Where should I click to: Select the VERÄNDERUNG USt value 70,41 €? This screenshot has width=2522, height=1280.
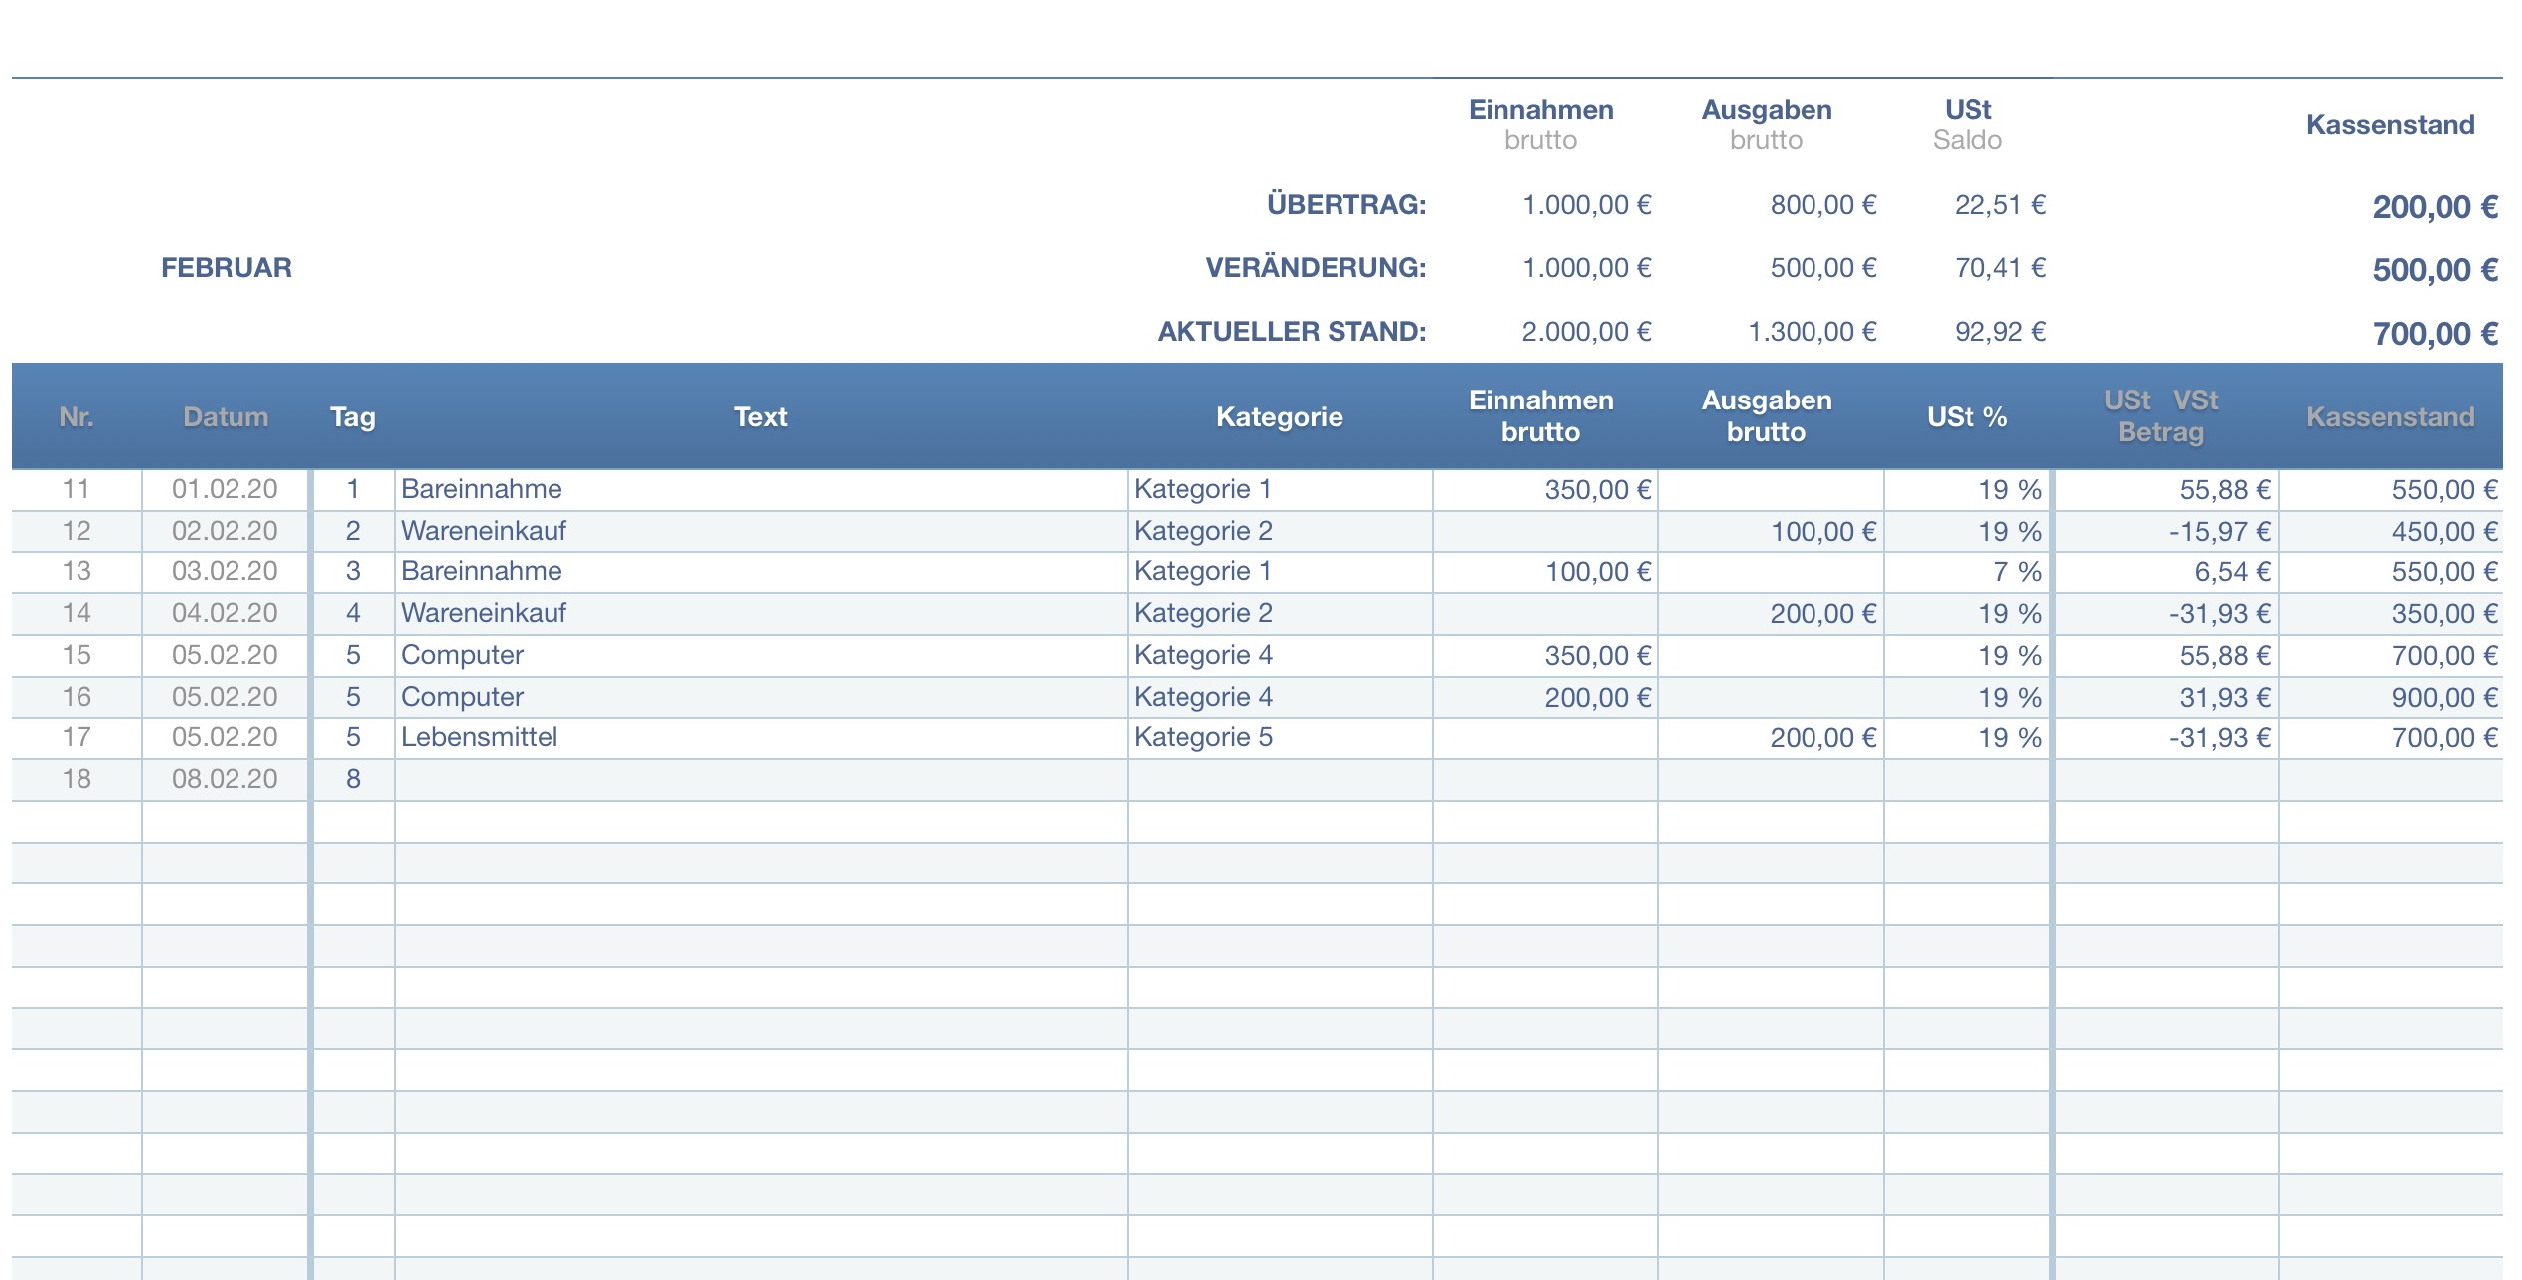(x=1999, y=268)
